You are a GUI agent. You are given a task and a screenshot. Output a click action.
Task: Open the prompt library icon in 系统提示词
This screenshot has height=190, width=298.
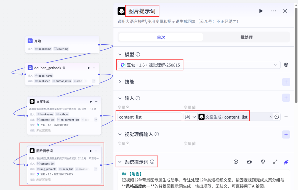click(249, 162)
